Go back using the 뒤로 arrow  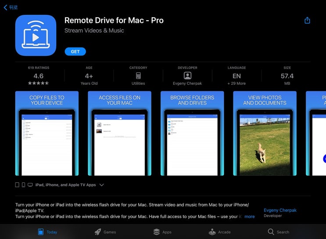click(11, 7)
